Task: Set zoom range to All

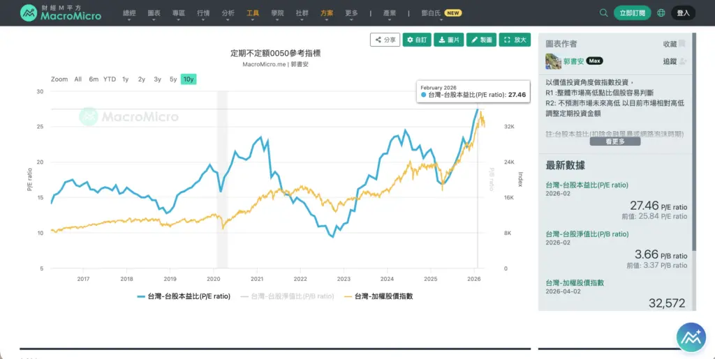Action: coord(78,79)
